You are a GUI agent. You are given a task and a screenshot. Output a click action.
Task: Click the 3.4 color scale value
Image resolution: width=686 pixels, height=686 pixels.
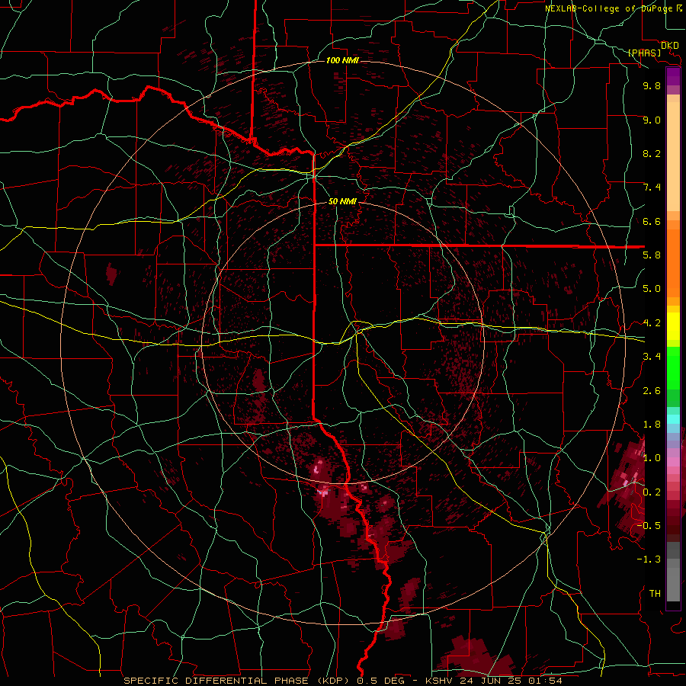tap(652, 357)
